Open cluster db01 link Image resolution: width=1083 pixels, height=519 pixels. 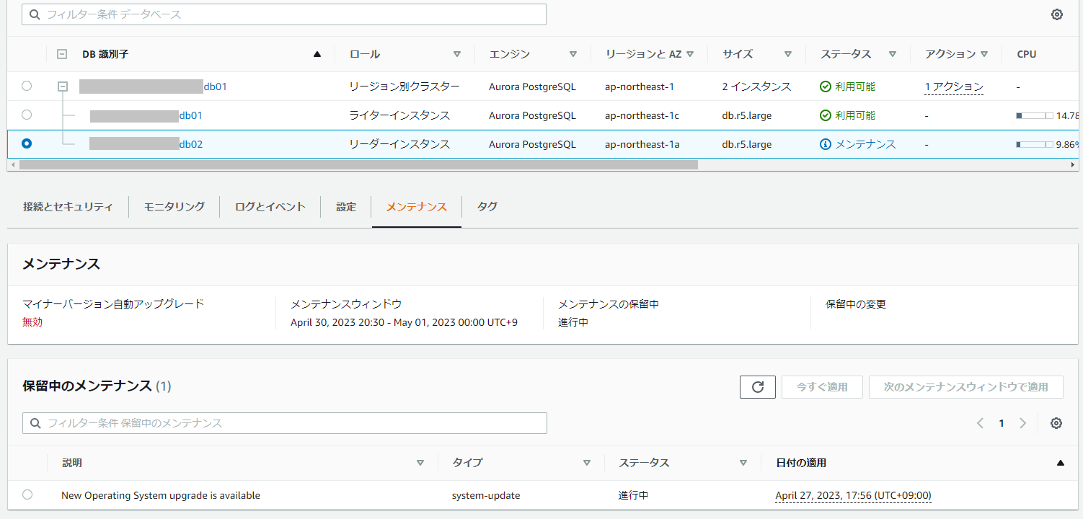pos(215,86)
